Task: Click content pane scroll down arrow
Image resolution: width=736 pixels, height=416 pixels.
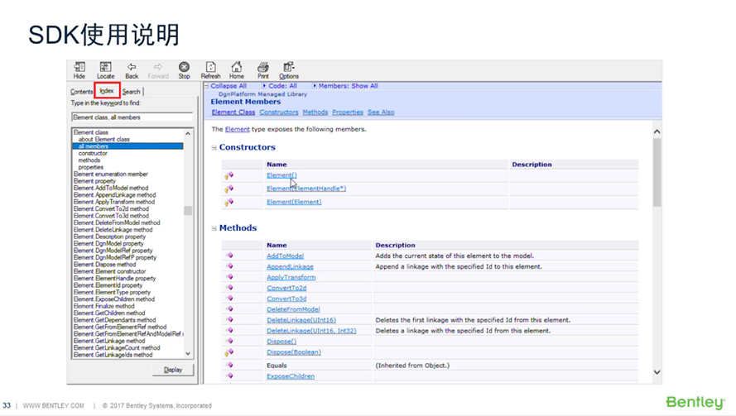Action: coord(657,372)
